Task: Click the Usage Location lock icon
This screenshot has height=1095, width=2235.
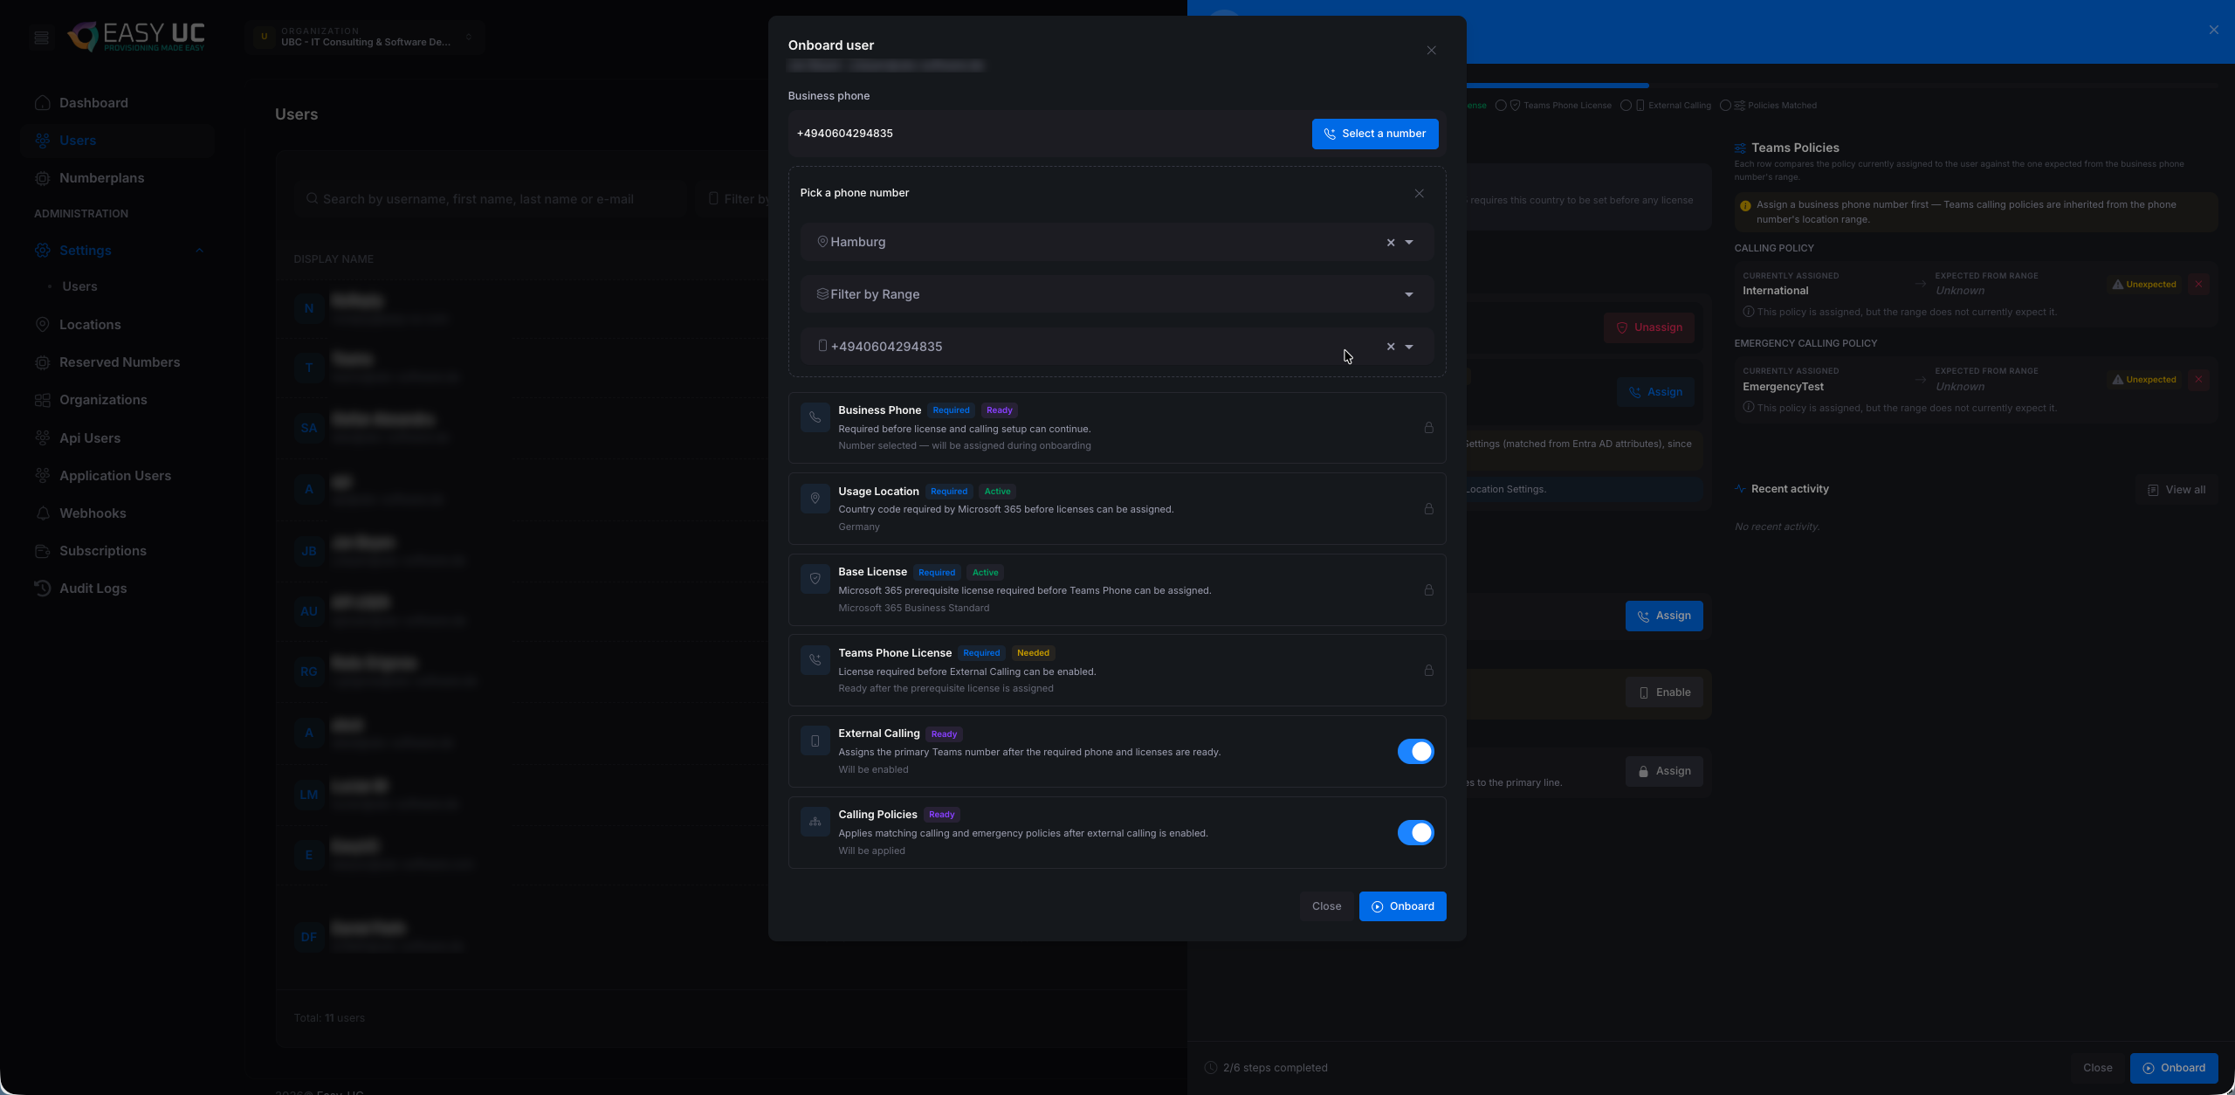Action: (x=1428, y=509)
